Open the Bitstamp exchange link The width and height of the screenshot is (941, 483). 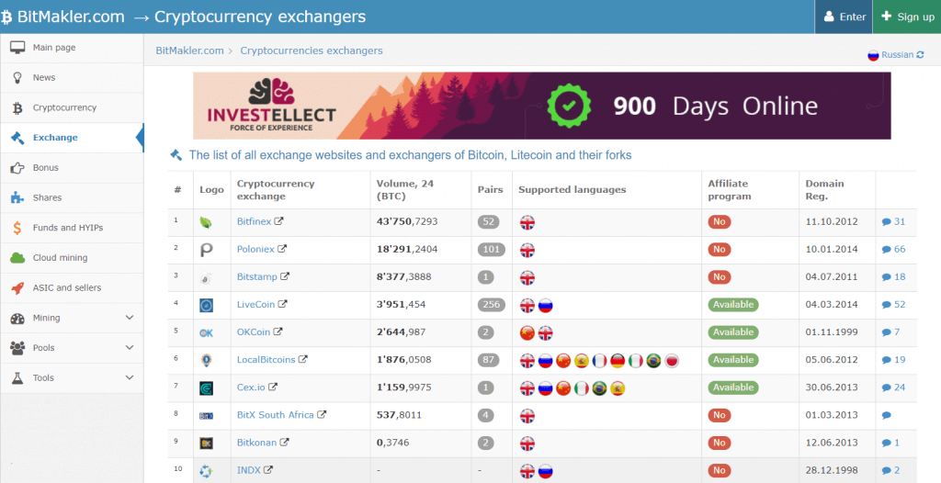[x=257, y=276]
